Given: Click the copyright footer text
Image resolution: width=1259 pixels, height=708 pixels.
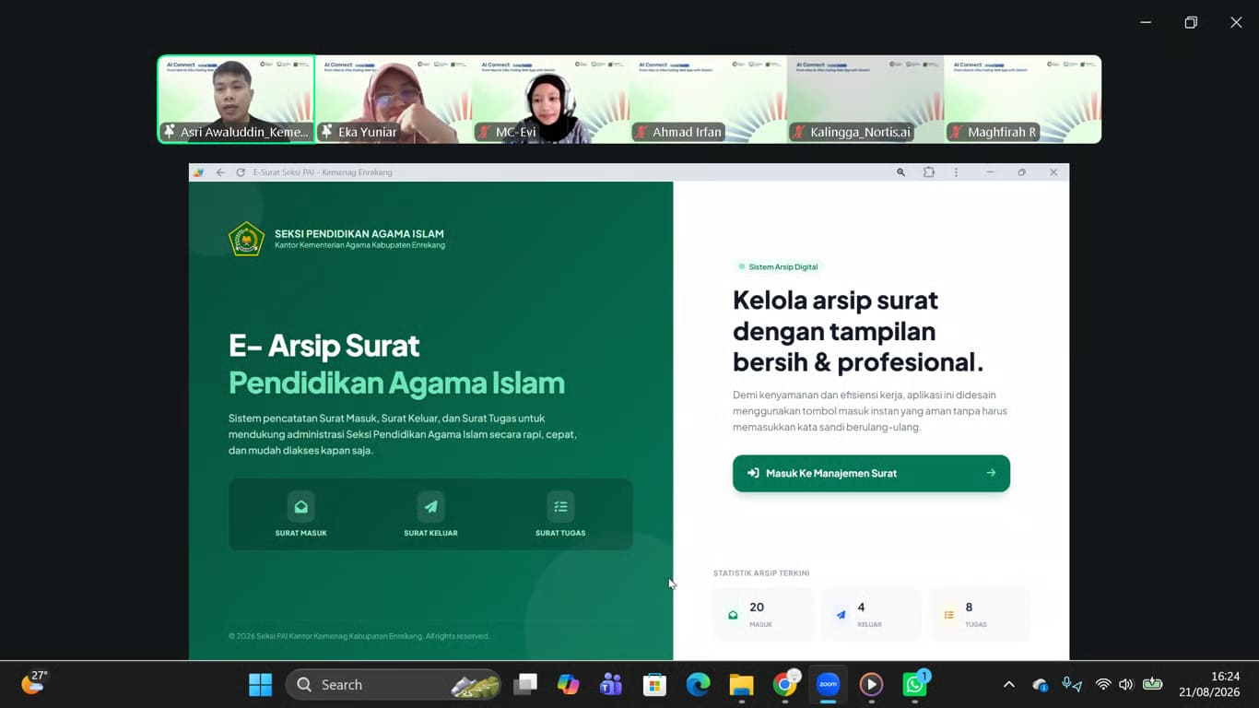Looking at the screenshot, I should (x=359, y=636).
